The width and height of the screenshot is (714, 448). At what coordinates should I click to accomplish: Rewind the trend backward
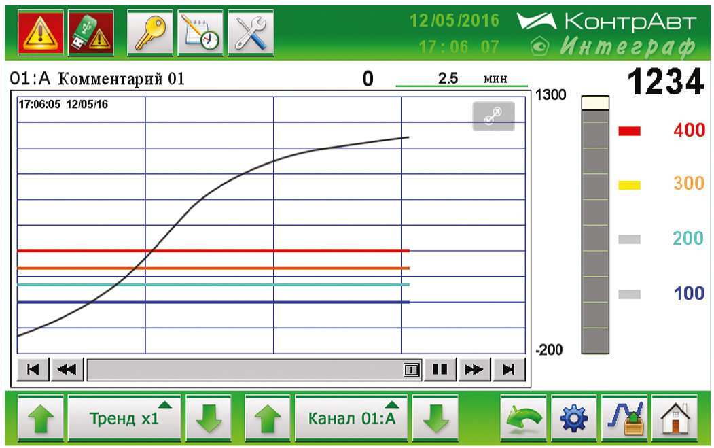click(x=67, y=370)
